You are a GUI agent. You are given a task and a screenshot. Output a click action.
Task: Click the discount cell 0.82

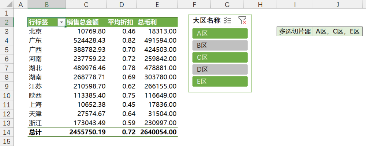pyautogui.click(x=122, y=40)
